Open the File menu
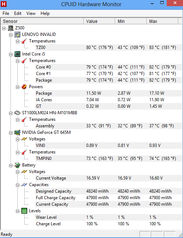This screenshot has width=183, height=238. pyautogui.click(x=6, y=13)
